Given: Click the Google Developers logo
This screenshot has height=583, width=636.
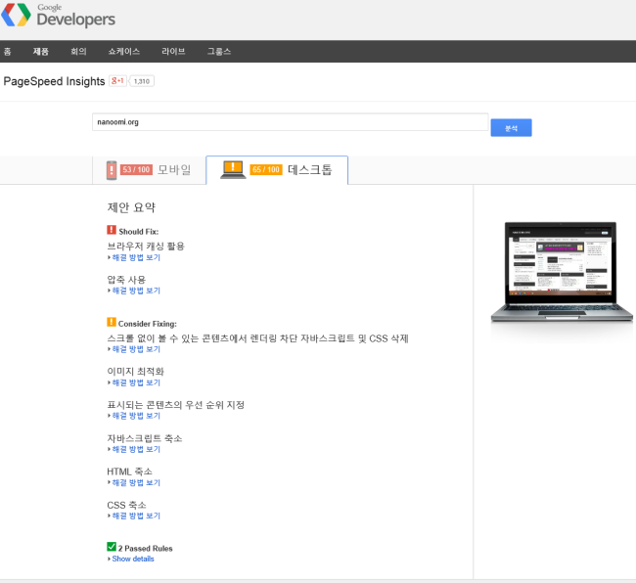Looking at the screenshot, I should click(59, 17).
